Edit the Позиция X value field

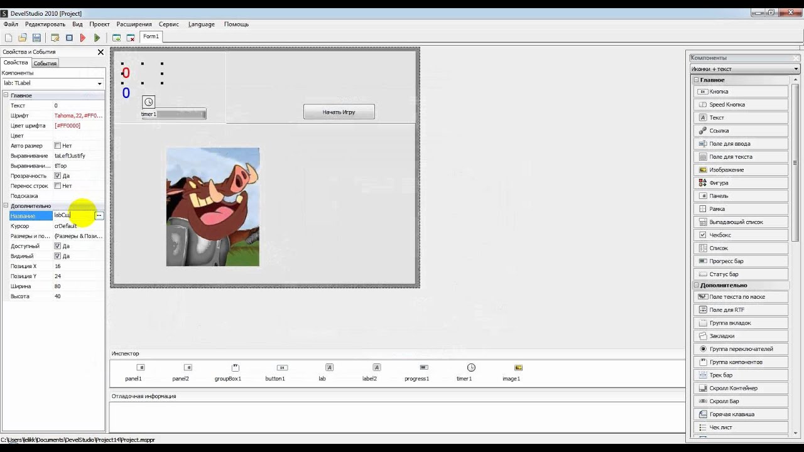[79, 266]
